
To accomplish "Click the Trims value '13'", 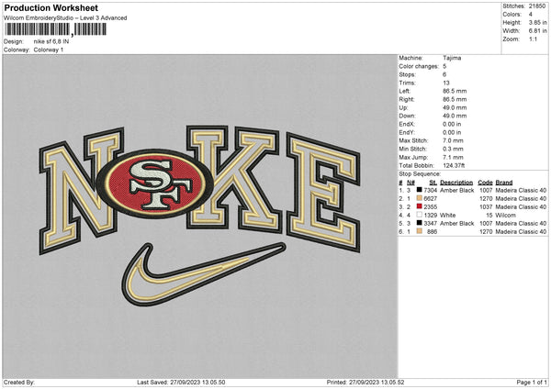I will tap(446, 83).
